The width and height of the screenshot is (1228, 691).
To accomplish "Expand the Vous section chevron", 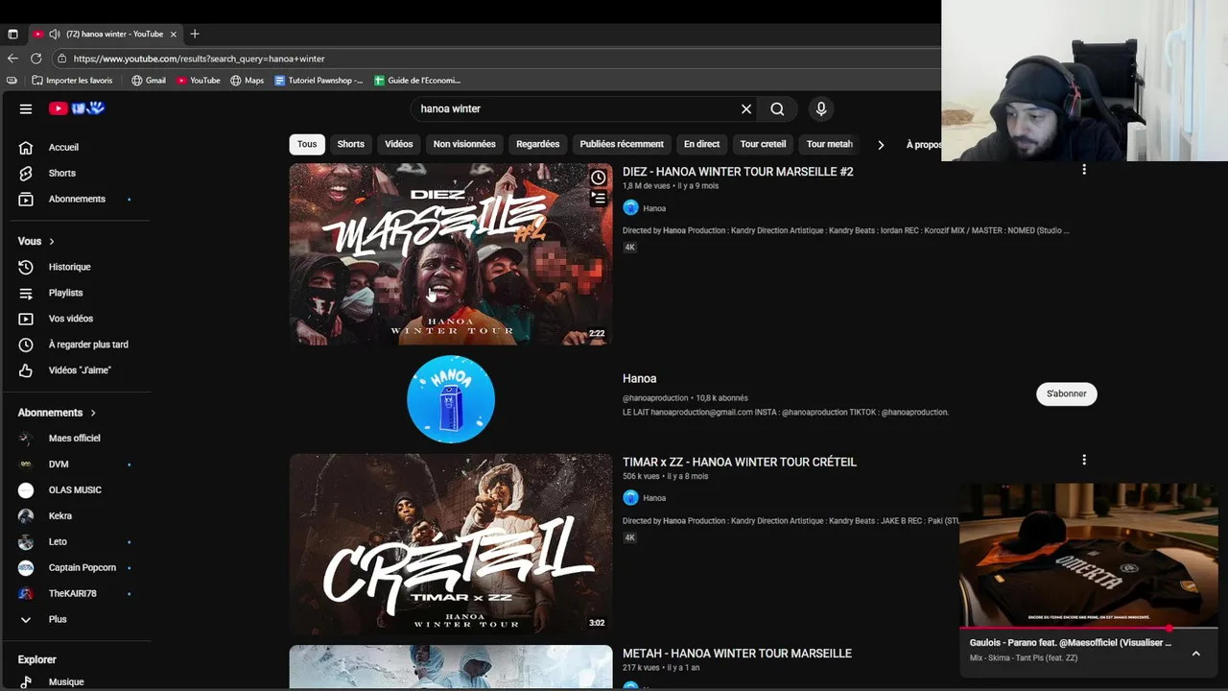I will pyautogui.click(x=52, y=241).
